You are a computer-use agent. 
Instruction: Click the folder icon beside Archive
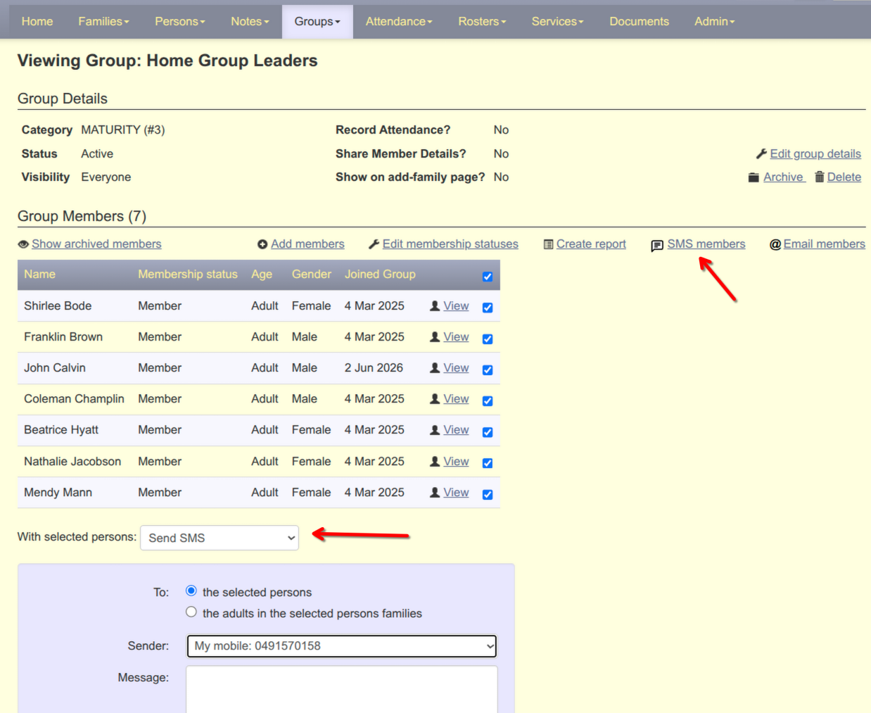[x=754, y=177]
